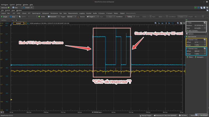
Task: Click the green Run icon top right
Action: [x=195, y=8]
